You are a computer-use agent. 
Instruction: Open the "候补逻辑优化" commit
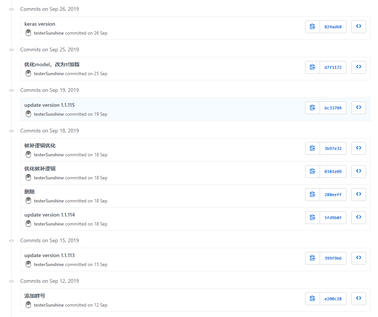coord(40,145)
